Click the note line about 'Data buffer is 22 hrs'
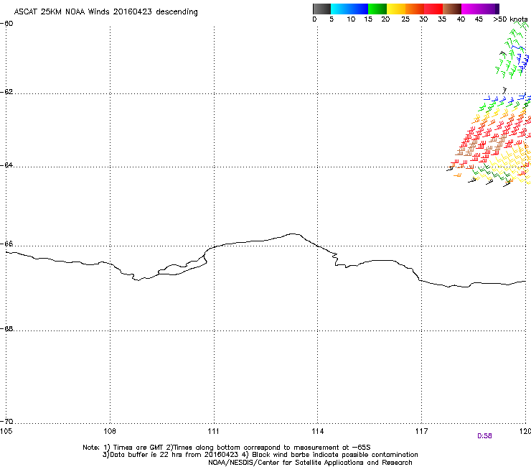Viewport: 531px width, 467px height. (260, 455)
